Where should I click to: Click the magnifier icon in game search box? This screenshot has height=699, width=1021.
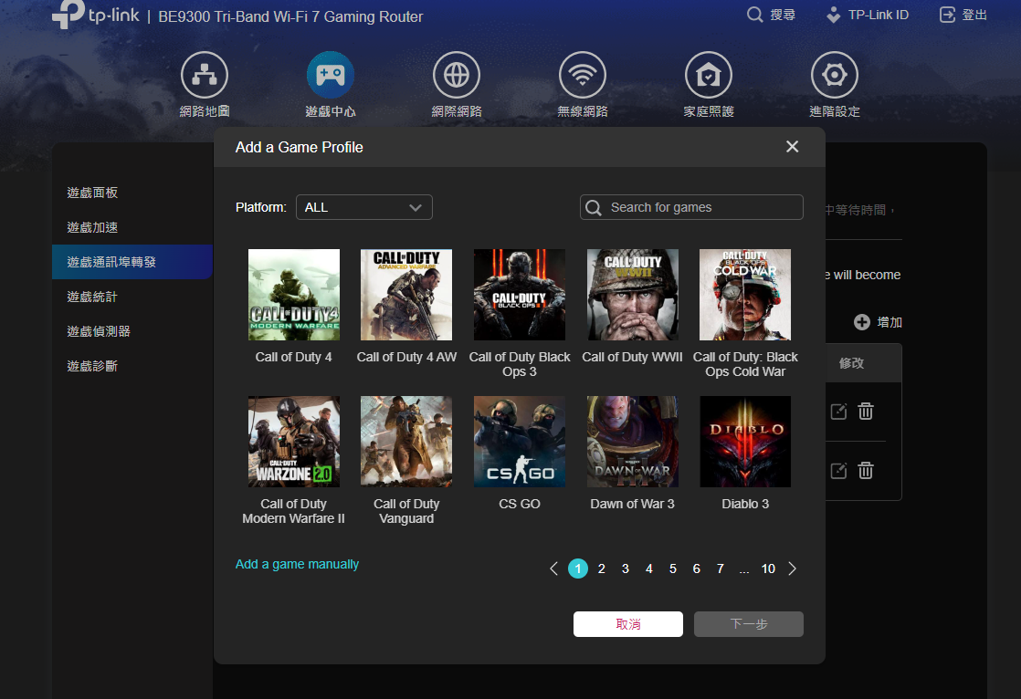coord(594,208)
